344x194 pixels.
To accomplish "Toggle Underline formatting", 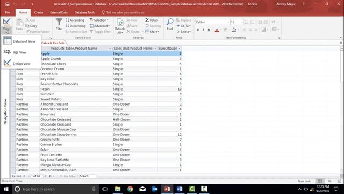I will pyautogui.click(x=209, y=30).
